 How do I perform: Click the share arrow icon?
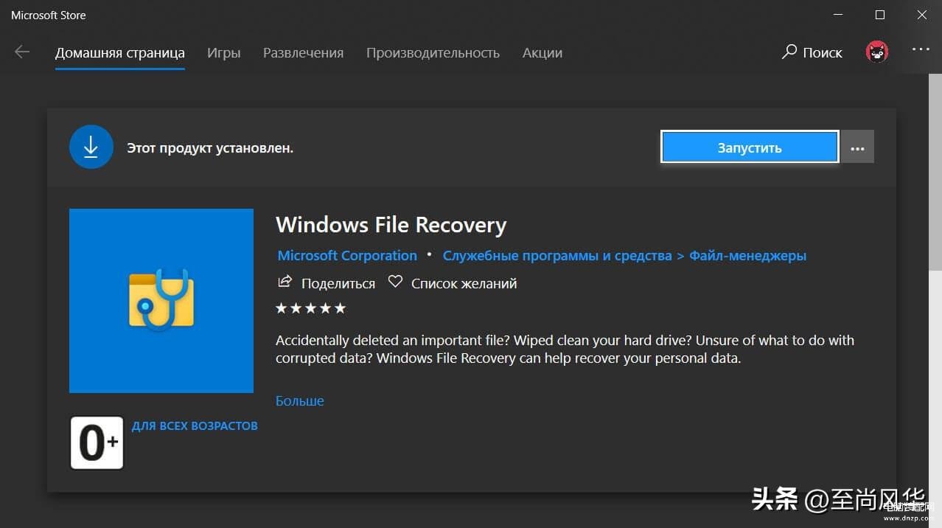[284, 282]
